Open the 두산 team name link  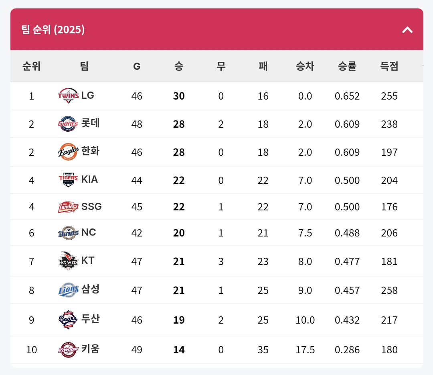click(x=90, y=318)
